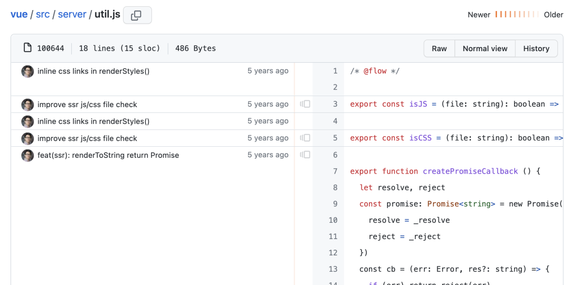The height and width of the screenshot is (285, 570).
Task: Open Raw file view
Action: coord(439,49)
